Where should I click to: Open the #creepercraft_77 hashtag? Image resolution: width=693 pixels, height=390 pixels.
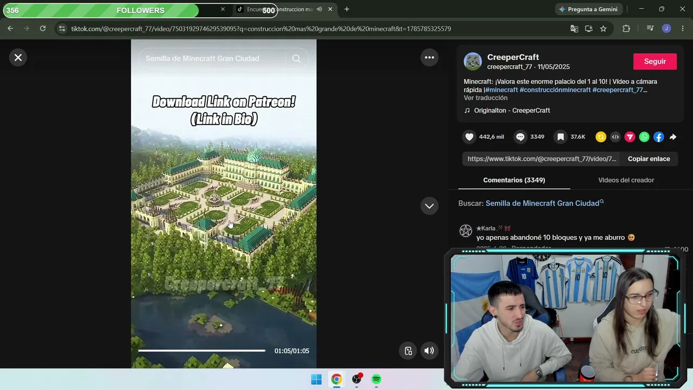point(619,90)
